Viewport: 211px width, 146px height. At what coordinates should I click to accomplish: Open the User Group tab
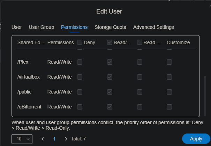click(x=41, y=27)
